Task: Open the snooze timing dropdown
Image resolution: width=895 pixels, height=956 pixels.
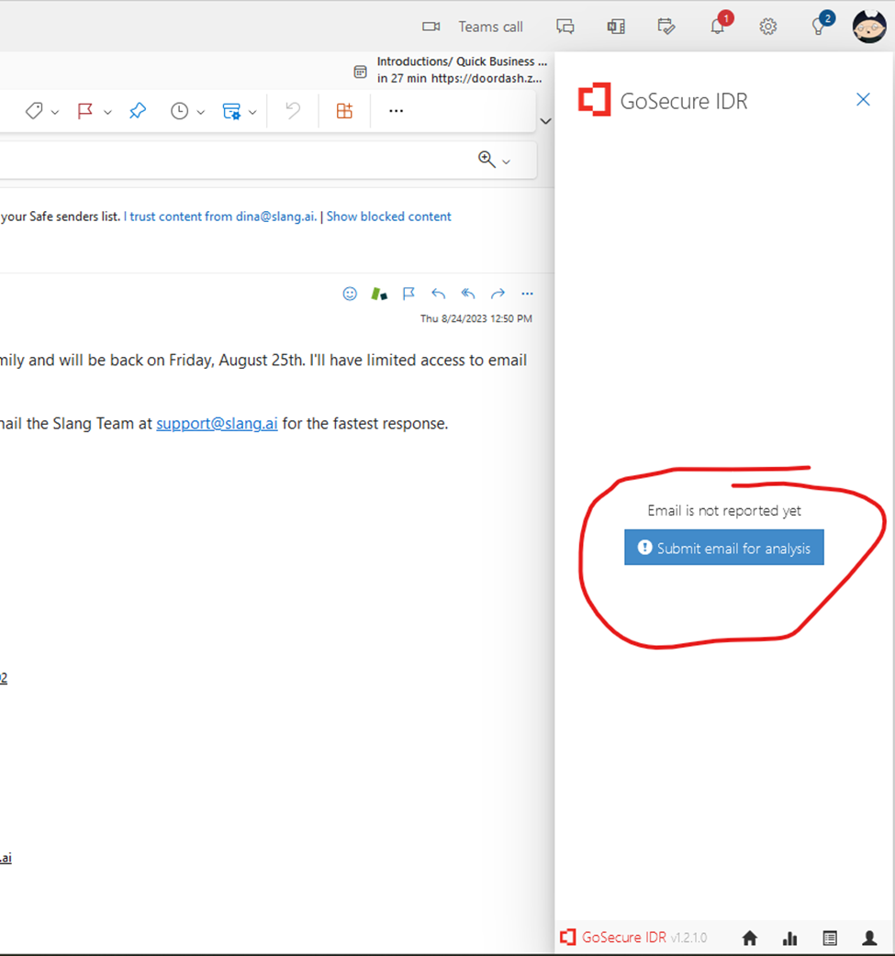Action: (x=200, y=110)
